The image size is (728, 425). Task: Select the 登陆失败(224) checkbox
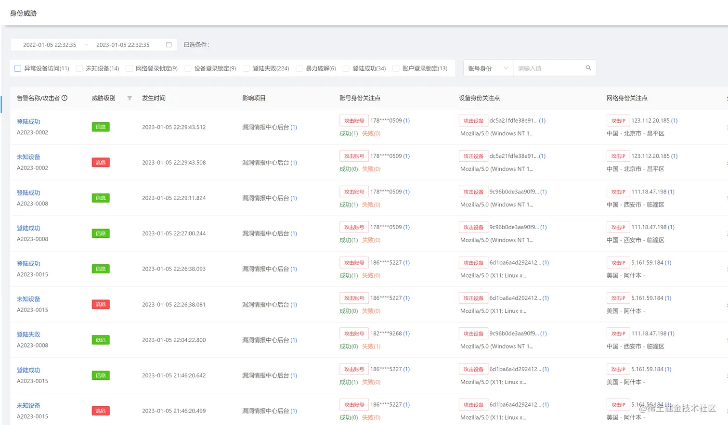point(246,68)
